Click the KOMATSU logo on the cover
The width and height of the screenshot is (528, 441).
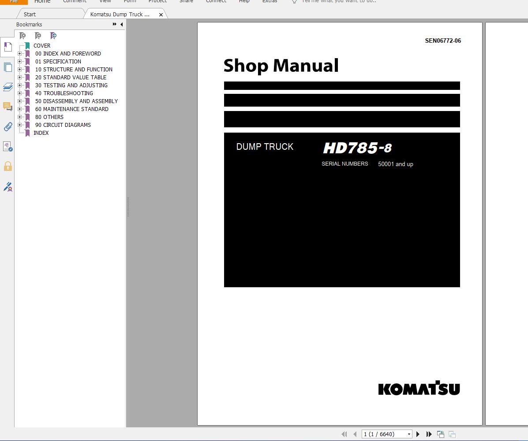(419, 388)
